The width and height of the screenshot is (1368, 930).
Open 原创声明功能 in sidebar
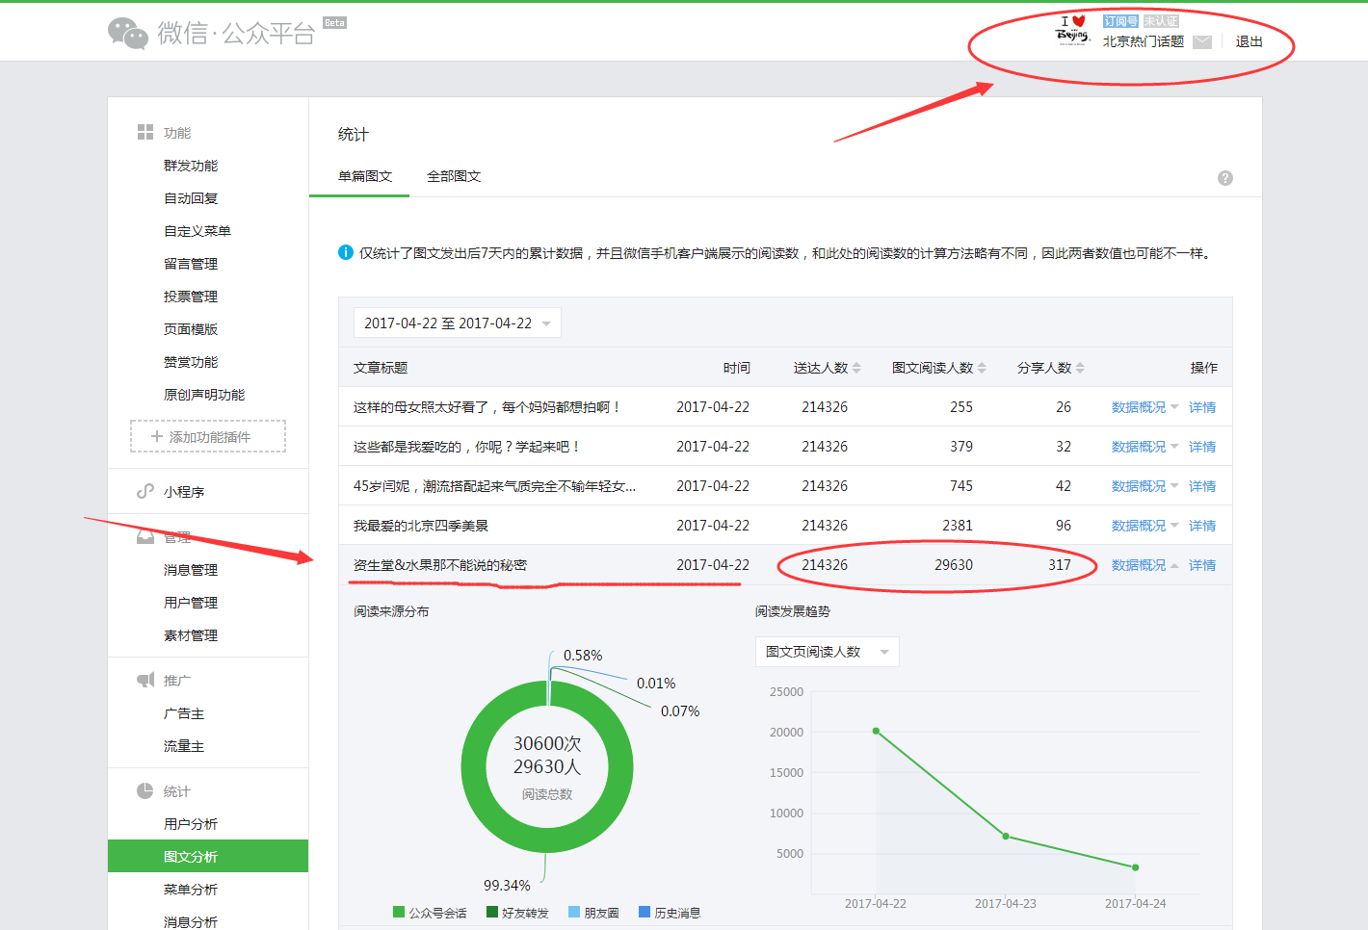(204, 395)
